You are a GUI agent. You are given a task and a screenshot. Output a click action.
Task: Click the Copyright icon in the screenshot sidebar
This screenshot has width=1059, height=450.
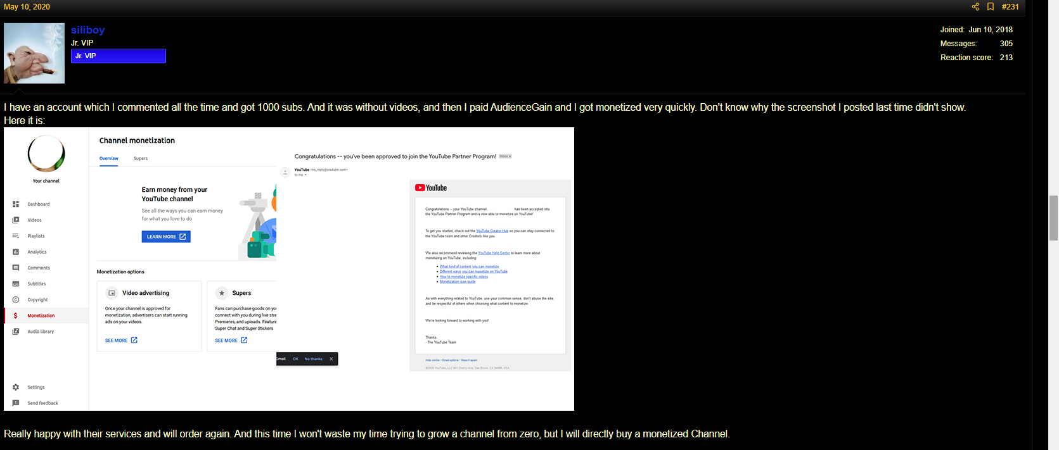click(16, 300)
